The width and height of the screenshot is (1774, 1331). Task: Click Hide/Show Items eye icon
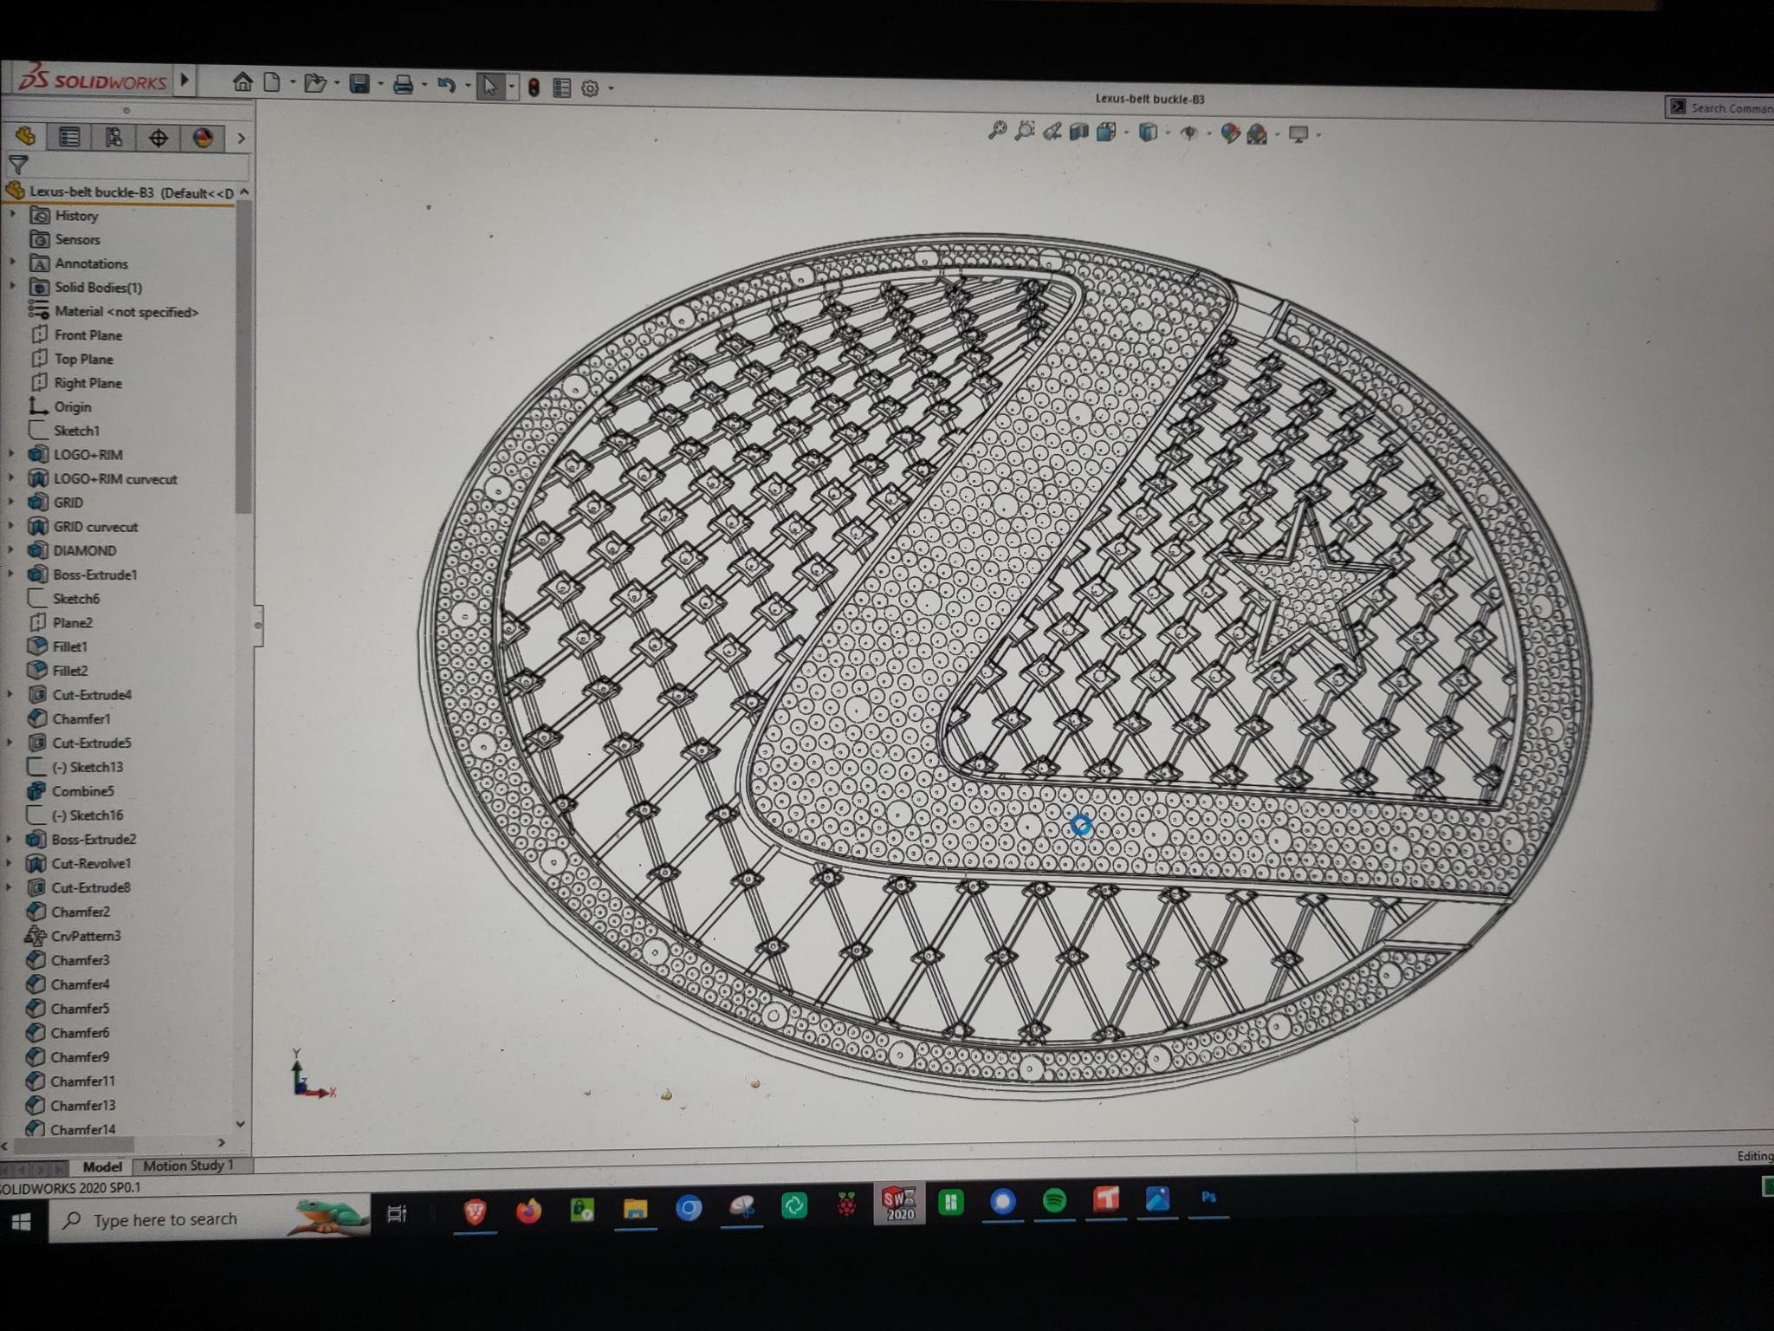1189,133
